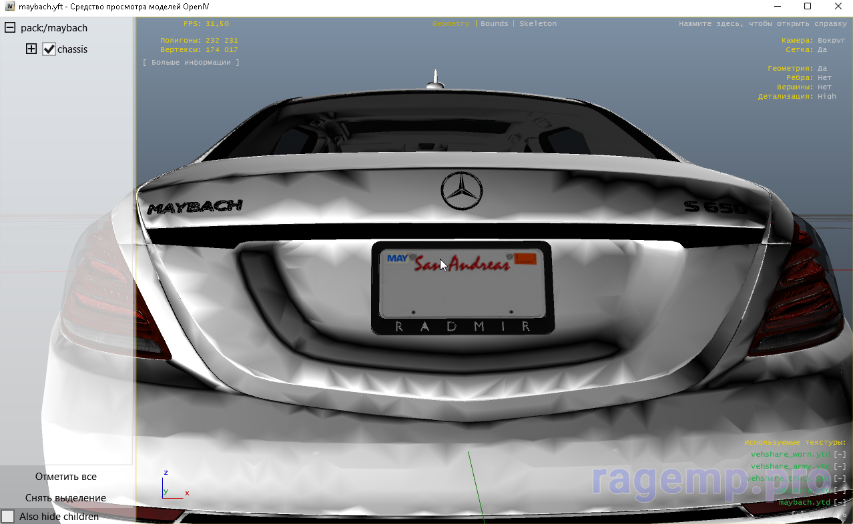Enable Also hide children checkbox

8,517
